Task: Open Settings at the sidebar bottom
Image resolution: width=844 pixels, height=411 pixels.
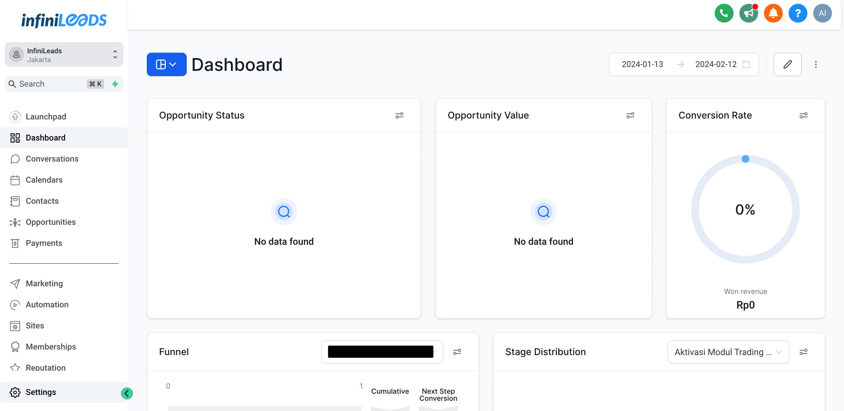Action: pos(41,392)
